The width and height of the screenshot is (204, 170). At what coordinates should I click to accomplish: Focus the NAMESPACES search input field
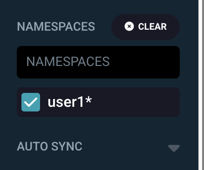tap(98, 62)
